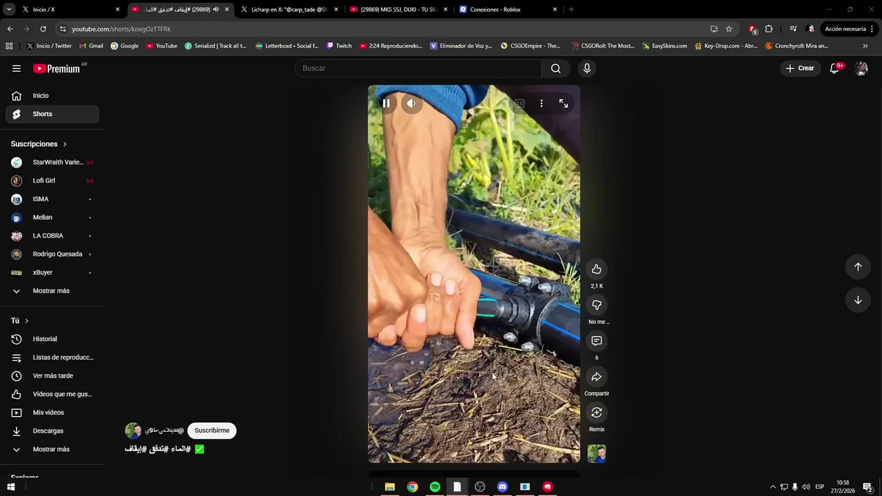The image size is (882, 496).
Task: Pause the Short with the pause button
Action: 386,103
